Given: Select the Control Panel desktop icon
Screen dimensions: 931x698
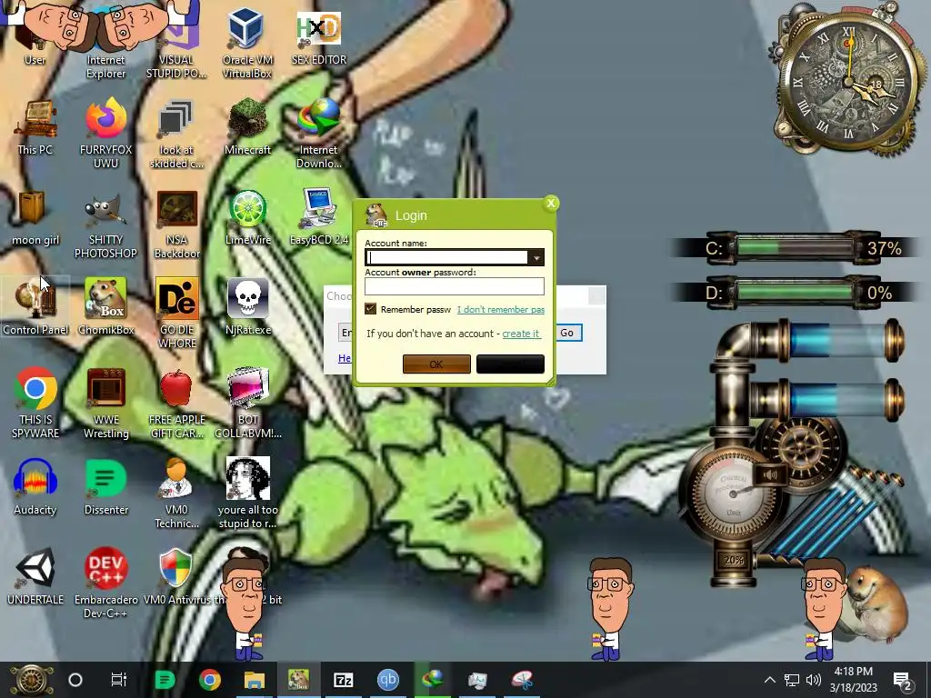Looking at the screenshot, I should point(35,307).
